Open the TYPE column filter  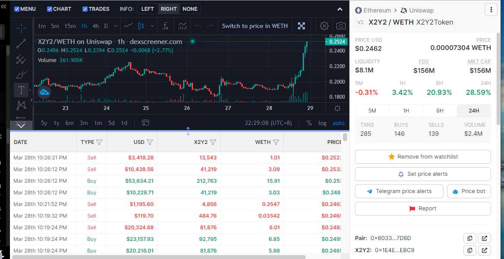point(99,142)
